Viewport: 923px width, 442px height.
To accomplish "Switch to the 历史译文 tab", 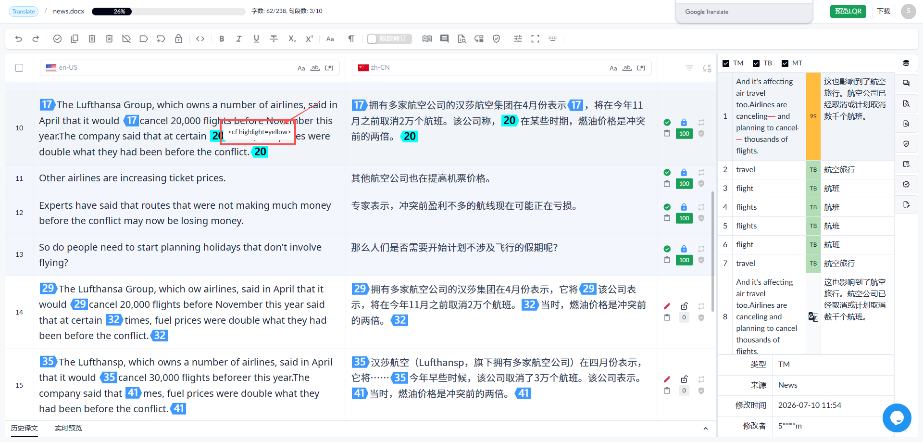I will point(25,428).
